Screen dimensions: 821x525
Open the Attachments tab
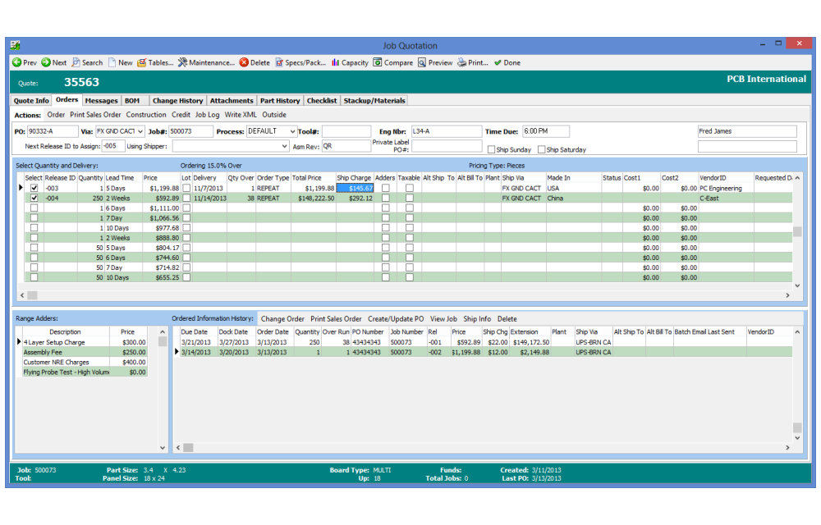point(232,101)
